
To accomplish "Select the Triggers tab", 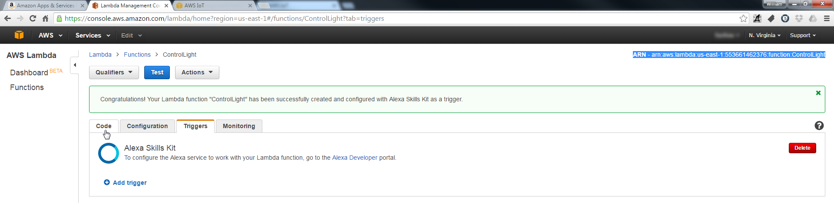I will click(x=195, y=126).
